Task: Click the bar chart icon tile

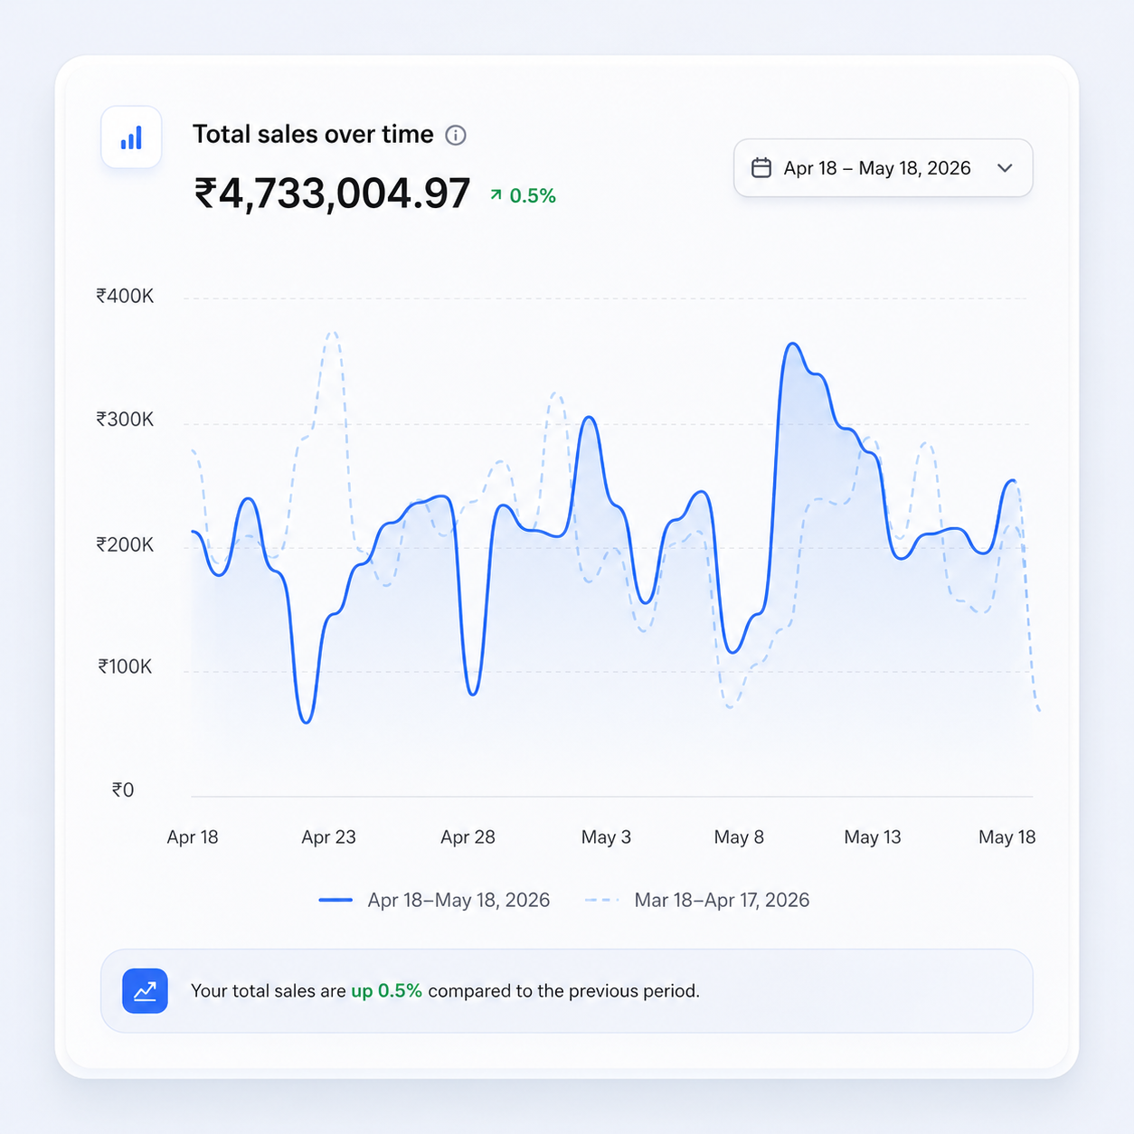Action: click(131, 137)
